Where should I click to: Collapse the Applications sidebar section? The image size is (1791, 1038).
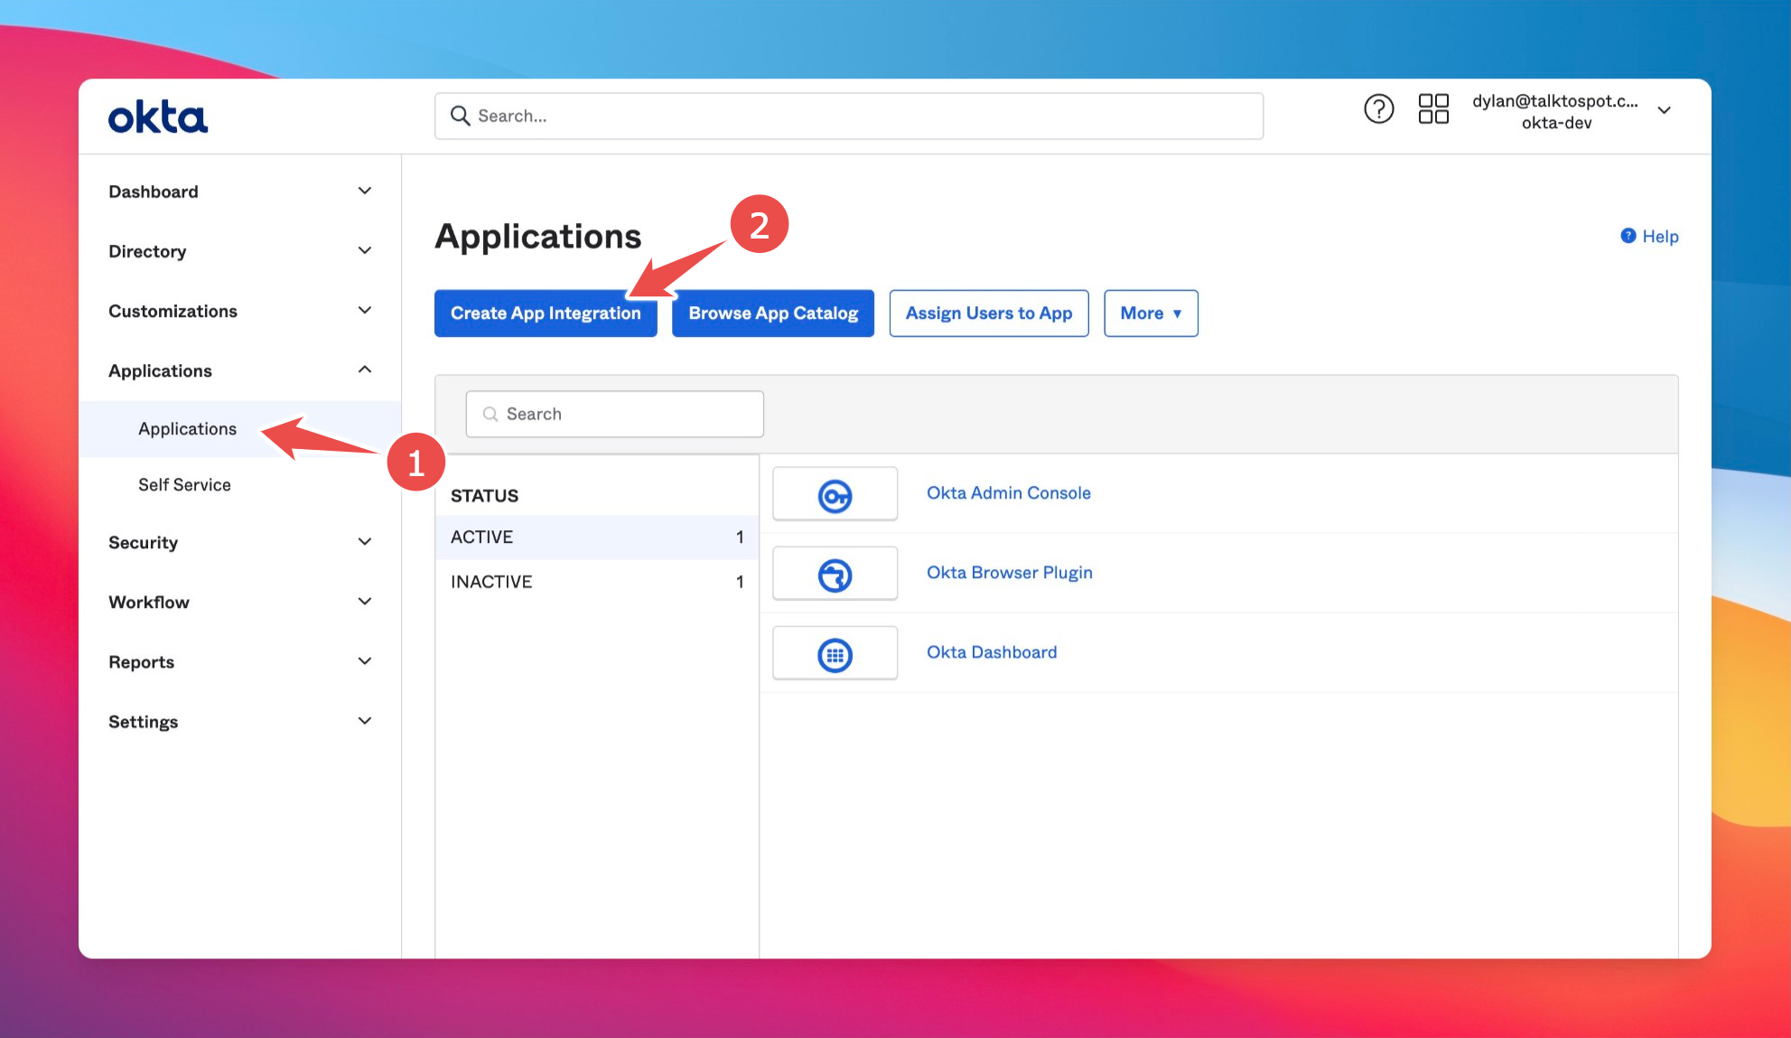[364, 369]
